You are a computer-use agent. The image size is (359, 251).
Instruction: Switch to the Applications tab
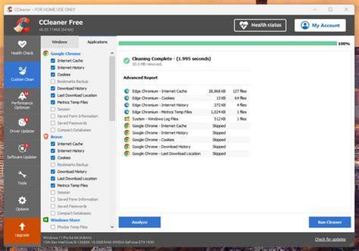(x=97, y=42)
